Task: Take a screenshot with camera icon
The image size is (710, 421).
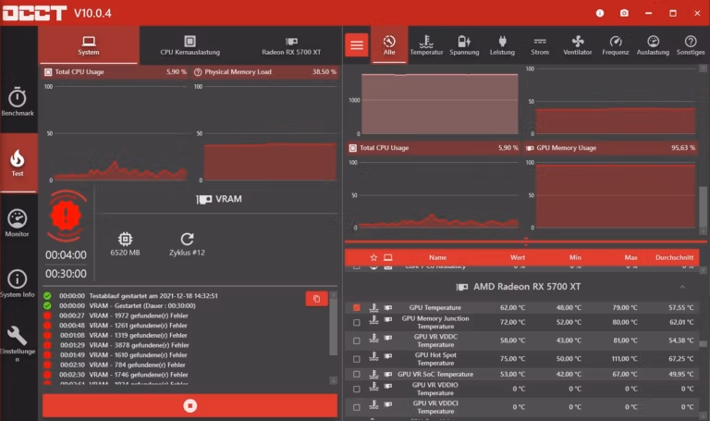Action: [624, 13]
